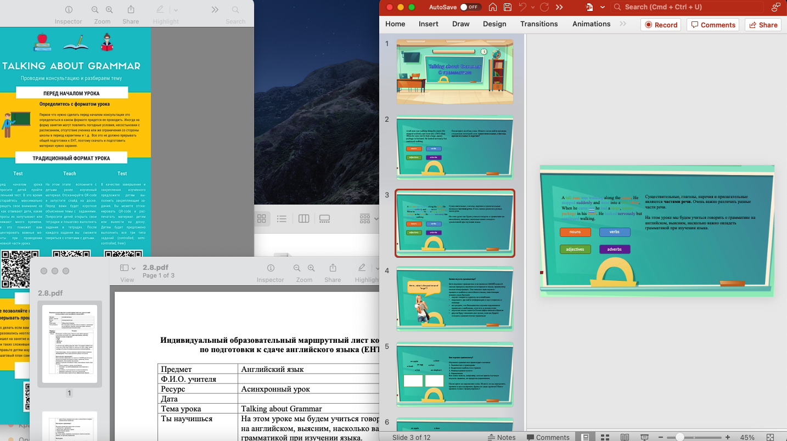The height and width of the screenshot is (441, 787).
Task: Select slide 2 thumbnail
Action: [x=455, y=147]
